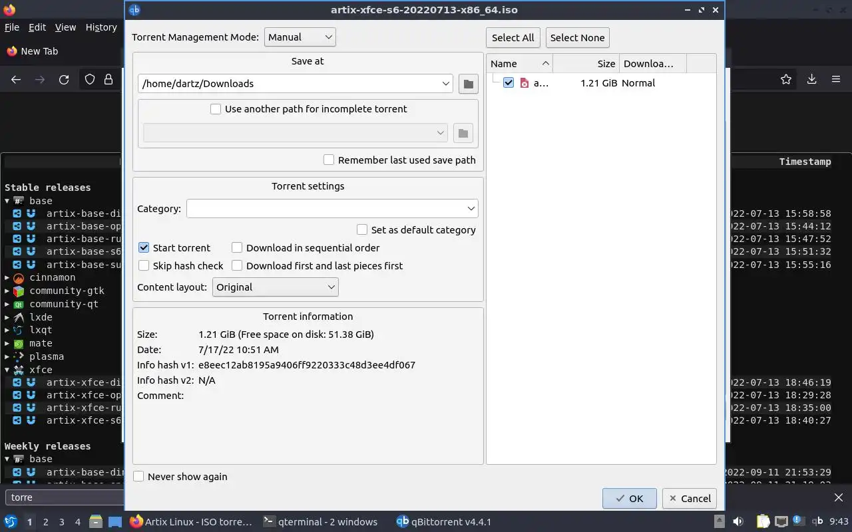Click the volume icon in system tray

point(738,522)
